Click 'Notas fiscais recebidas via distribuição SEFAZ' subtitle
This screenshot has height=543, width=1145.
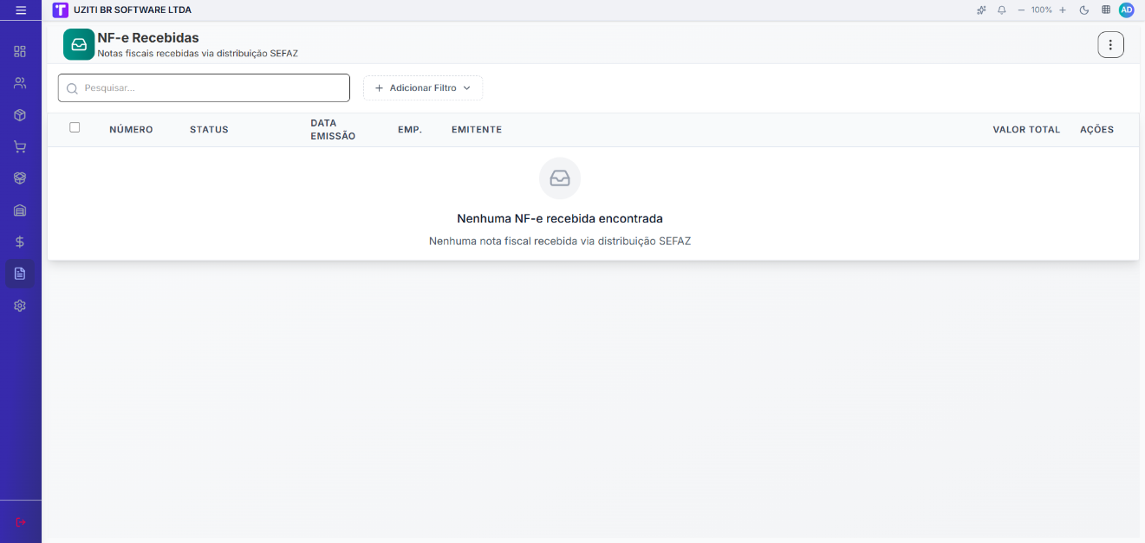point(198,54)
